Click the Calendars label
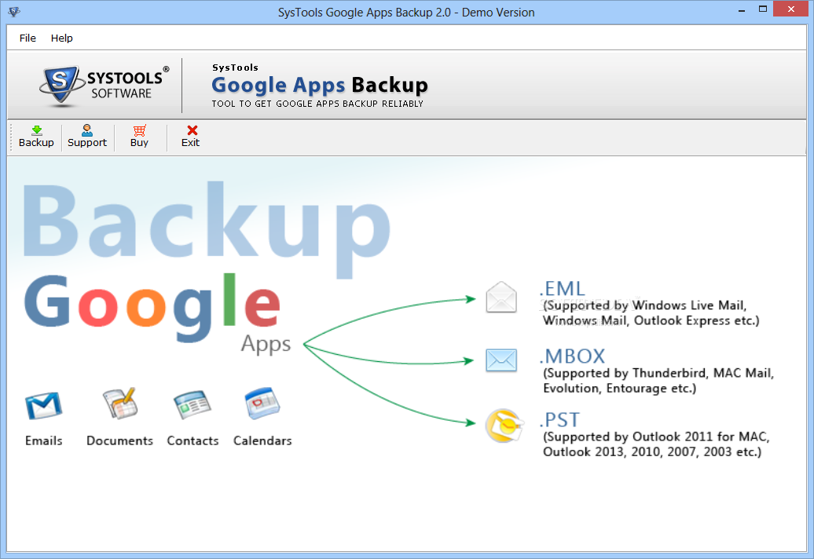The width and height of the screenshot is (814, 559). (x=262, y=440)
